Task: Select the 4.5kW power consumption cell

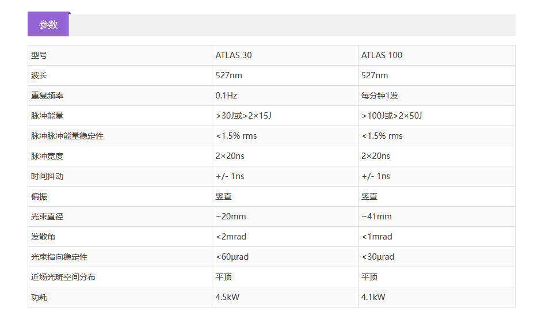Action: tap(228, 297)
